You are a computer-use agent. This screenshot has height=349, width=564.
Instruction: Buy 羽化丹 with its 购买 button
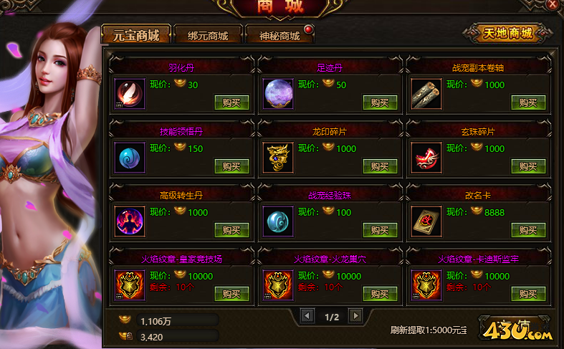click(x=231, y=102)
